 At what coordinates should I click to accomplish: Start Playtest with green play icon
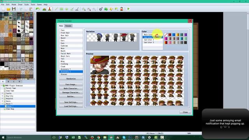coord(128,9)
